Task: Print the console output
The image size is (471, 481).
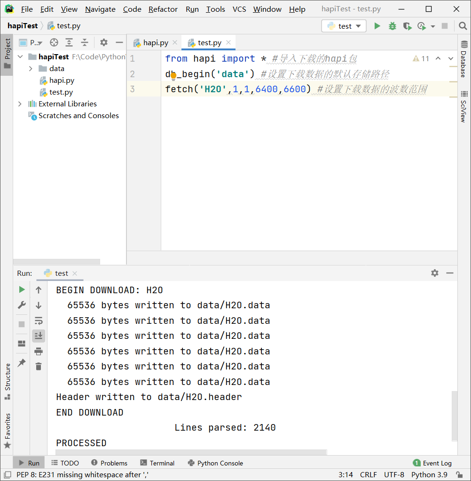Action: pos(39,351)
